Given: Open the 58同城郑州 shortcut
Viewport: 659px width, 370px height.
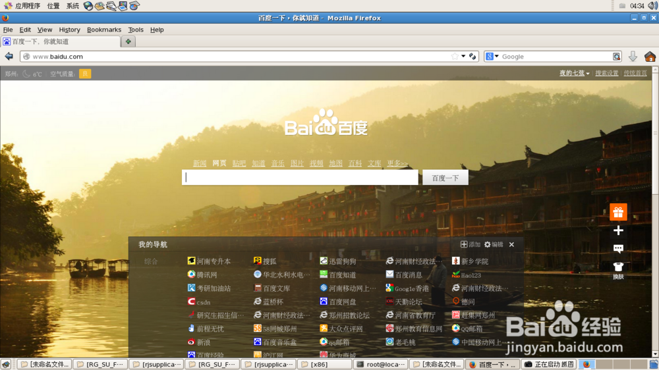Looking at the screenshot, I should coord(275,329).
